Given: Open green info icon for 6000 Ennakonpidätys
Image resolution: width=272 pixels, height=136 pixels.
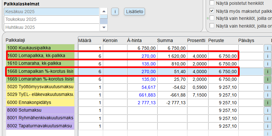Looking at the screenshot, I should coord(268,103).
